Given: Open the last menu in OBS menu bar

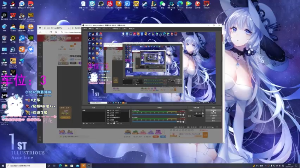Looking at the screenshot, I should 132,29.
